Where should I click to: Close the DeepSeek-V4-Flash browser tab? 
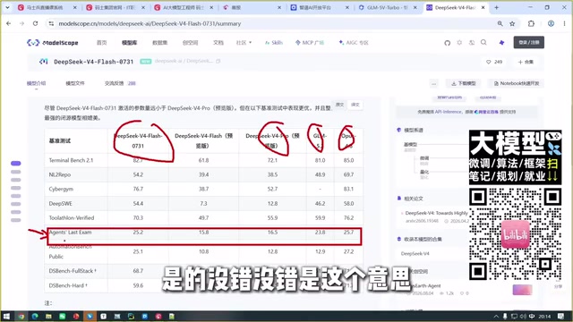click(483, 7)
